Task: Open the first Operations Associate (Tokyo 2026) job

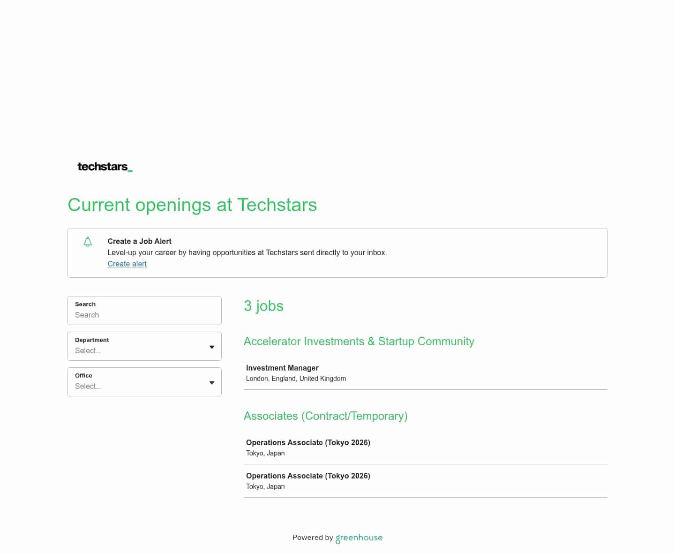Action: [308, 442]
